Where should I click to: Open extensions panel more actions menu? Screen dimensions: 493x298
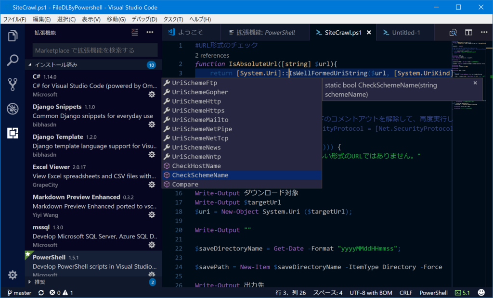pyautogui.click(x=150, y=32)
